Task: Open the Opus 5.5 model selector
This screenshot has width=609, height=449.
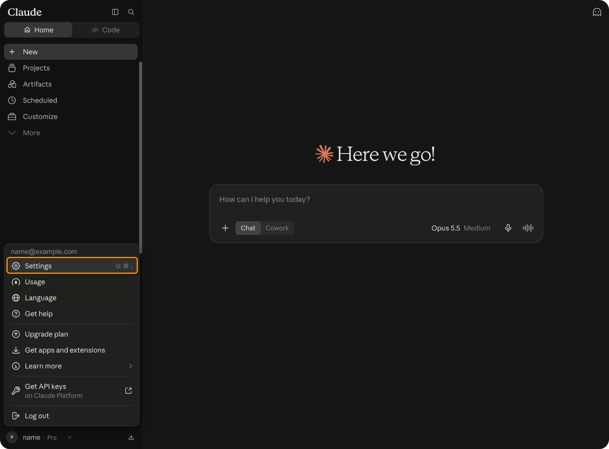Action: click(461, 228)
